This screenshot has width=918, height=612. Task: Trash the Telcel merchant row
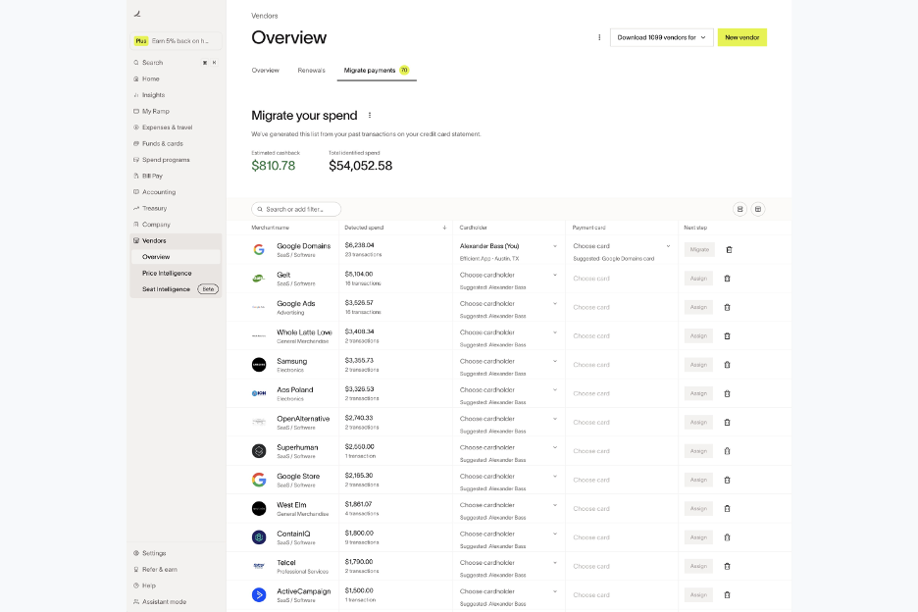coord(727,566)
